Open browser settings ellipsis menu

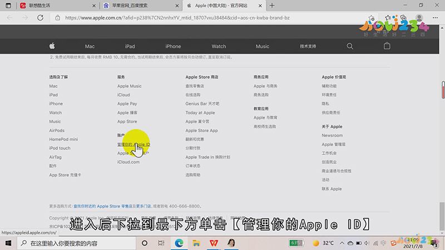click(435, 18)
